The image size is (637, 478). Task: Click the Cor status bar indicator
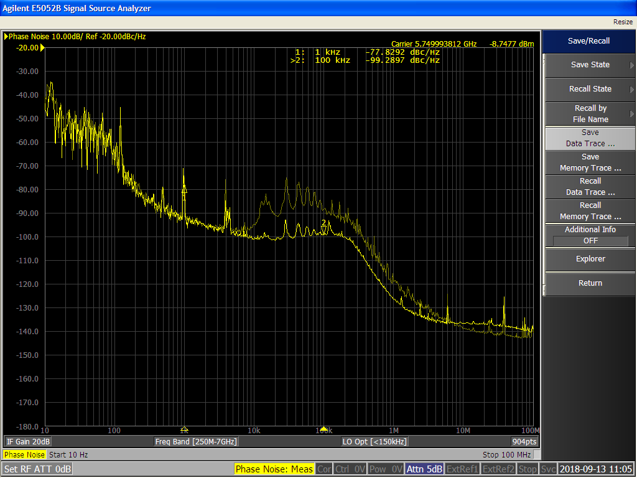[x=324, y=469]
